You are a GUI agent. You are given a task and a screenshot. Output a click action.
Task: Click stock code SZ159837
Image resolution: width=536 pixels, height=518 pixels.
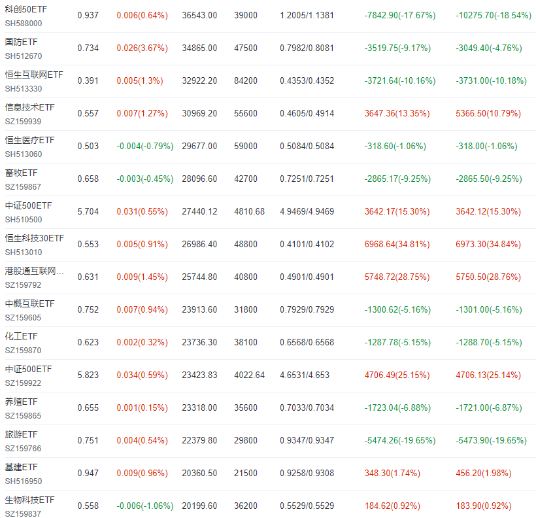23,514
